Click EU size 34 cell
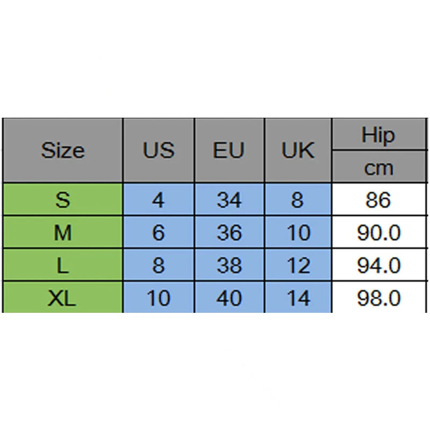Image resolution: width=430 pixels, height=430 pixels. tap(229, 200)
